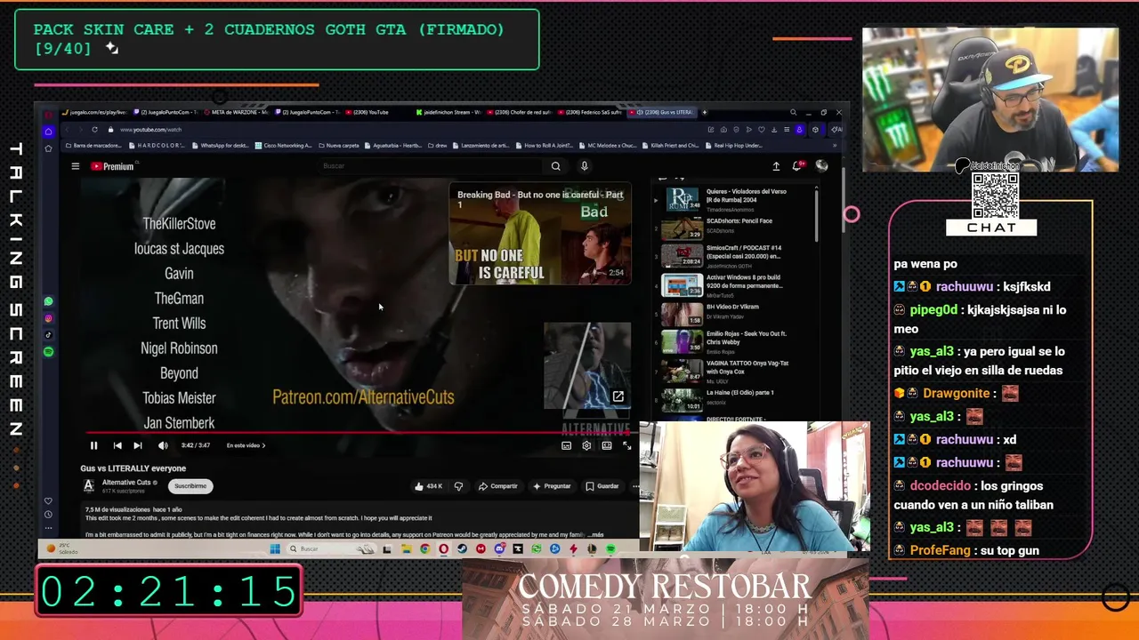
Task: Open the Opera sidebar bookmarks heart
Action: [x=48, y=500]
